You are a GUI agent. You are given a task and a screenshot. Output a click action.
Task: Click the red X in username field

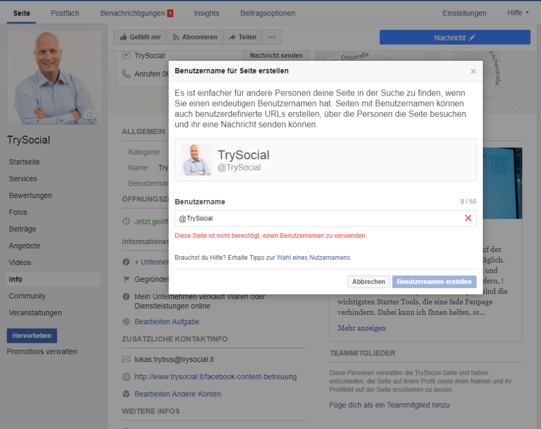point(468,218)
